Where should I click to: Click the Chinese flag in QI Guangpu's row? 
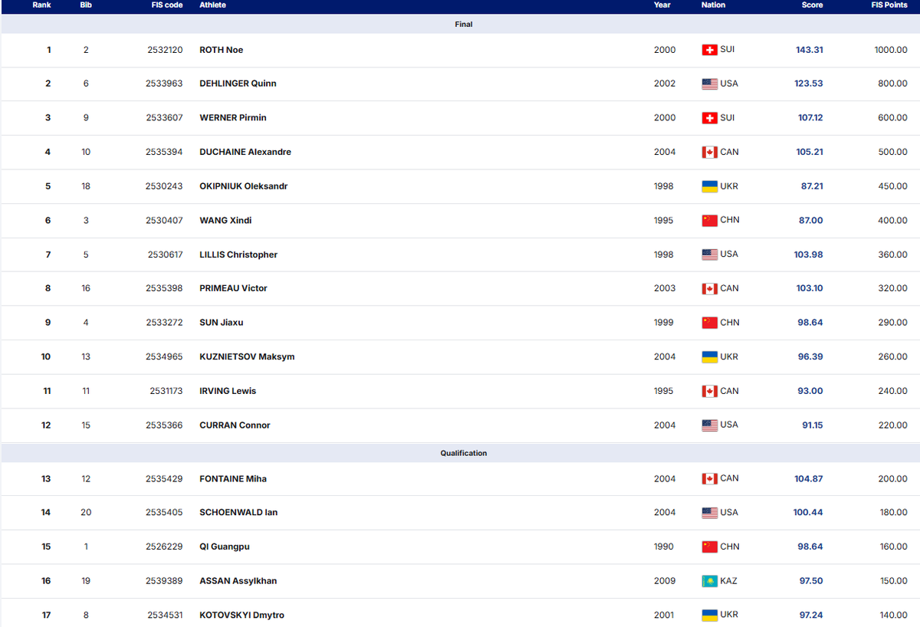click(709, 547)
